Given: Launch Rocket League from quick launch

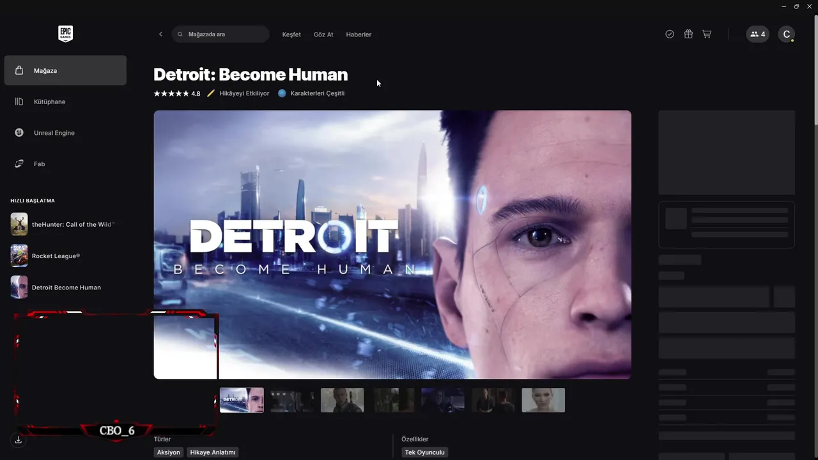Looking at the screenshot, I should (x=65, y=256).
